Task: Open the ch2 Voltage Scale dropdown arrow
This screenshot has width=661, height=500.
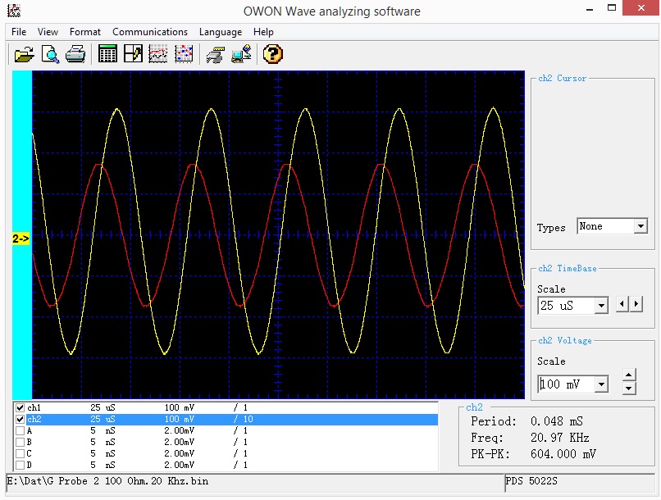Action: click(602, 384)
